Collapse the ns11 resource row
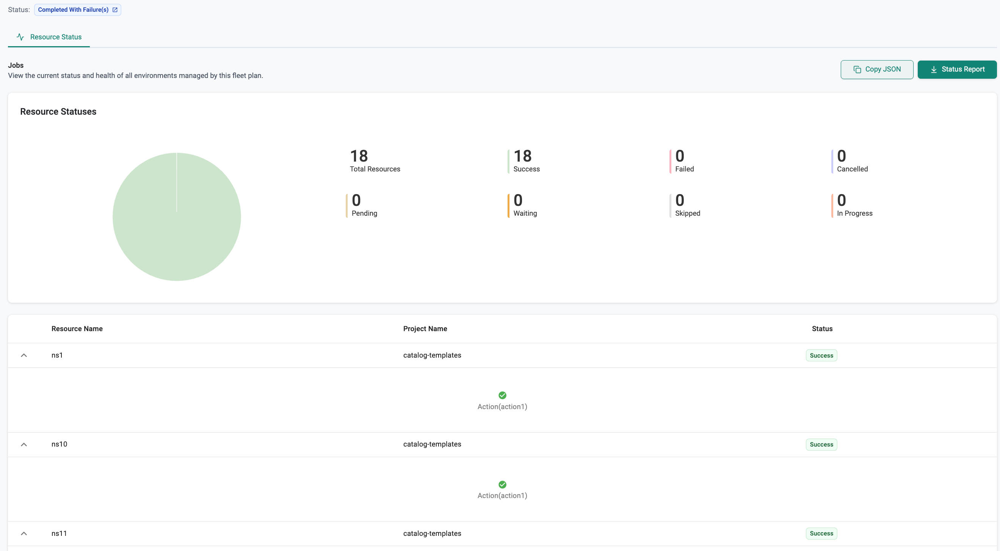1000x551 pixels. (x=24, y=534)
